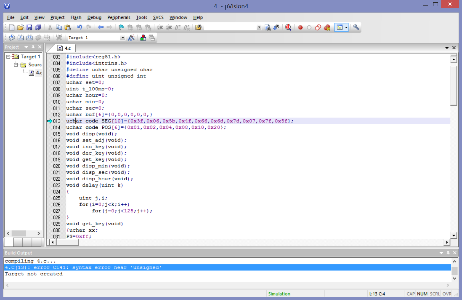The width and height of the screenshot is (462, 300).
Task: Open the window layout dropdown arrow
Action: [346, 28]
